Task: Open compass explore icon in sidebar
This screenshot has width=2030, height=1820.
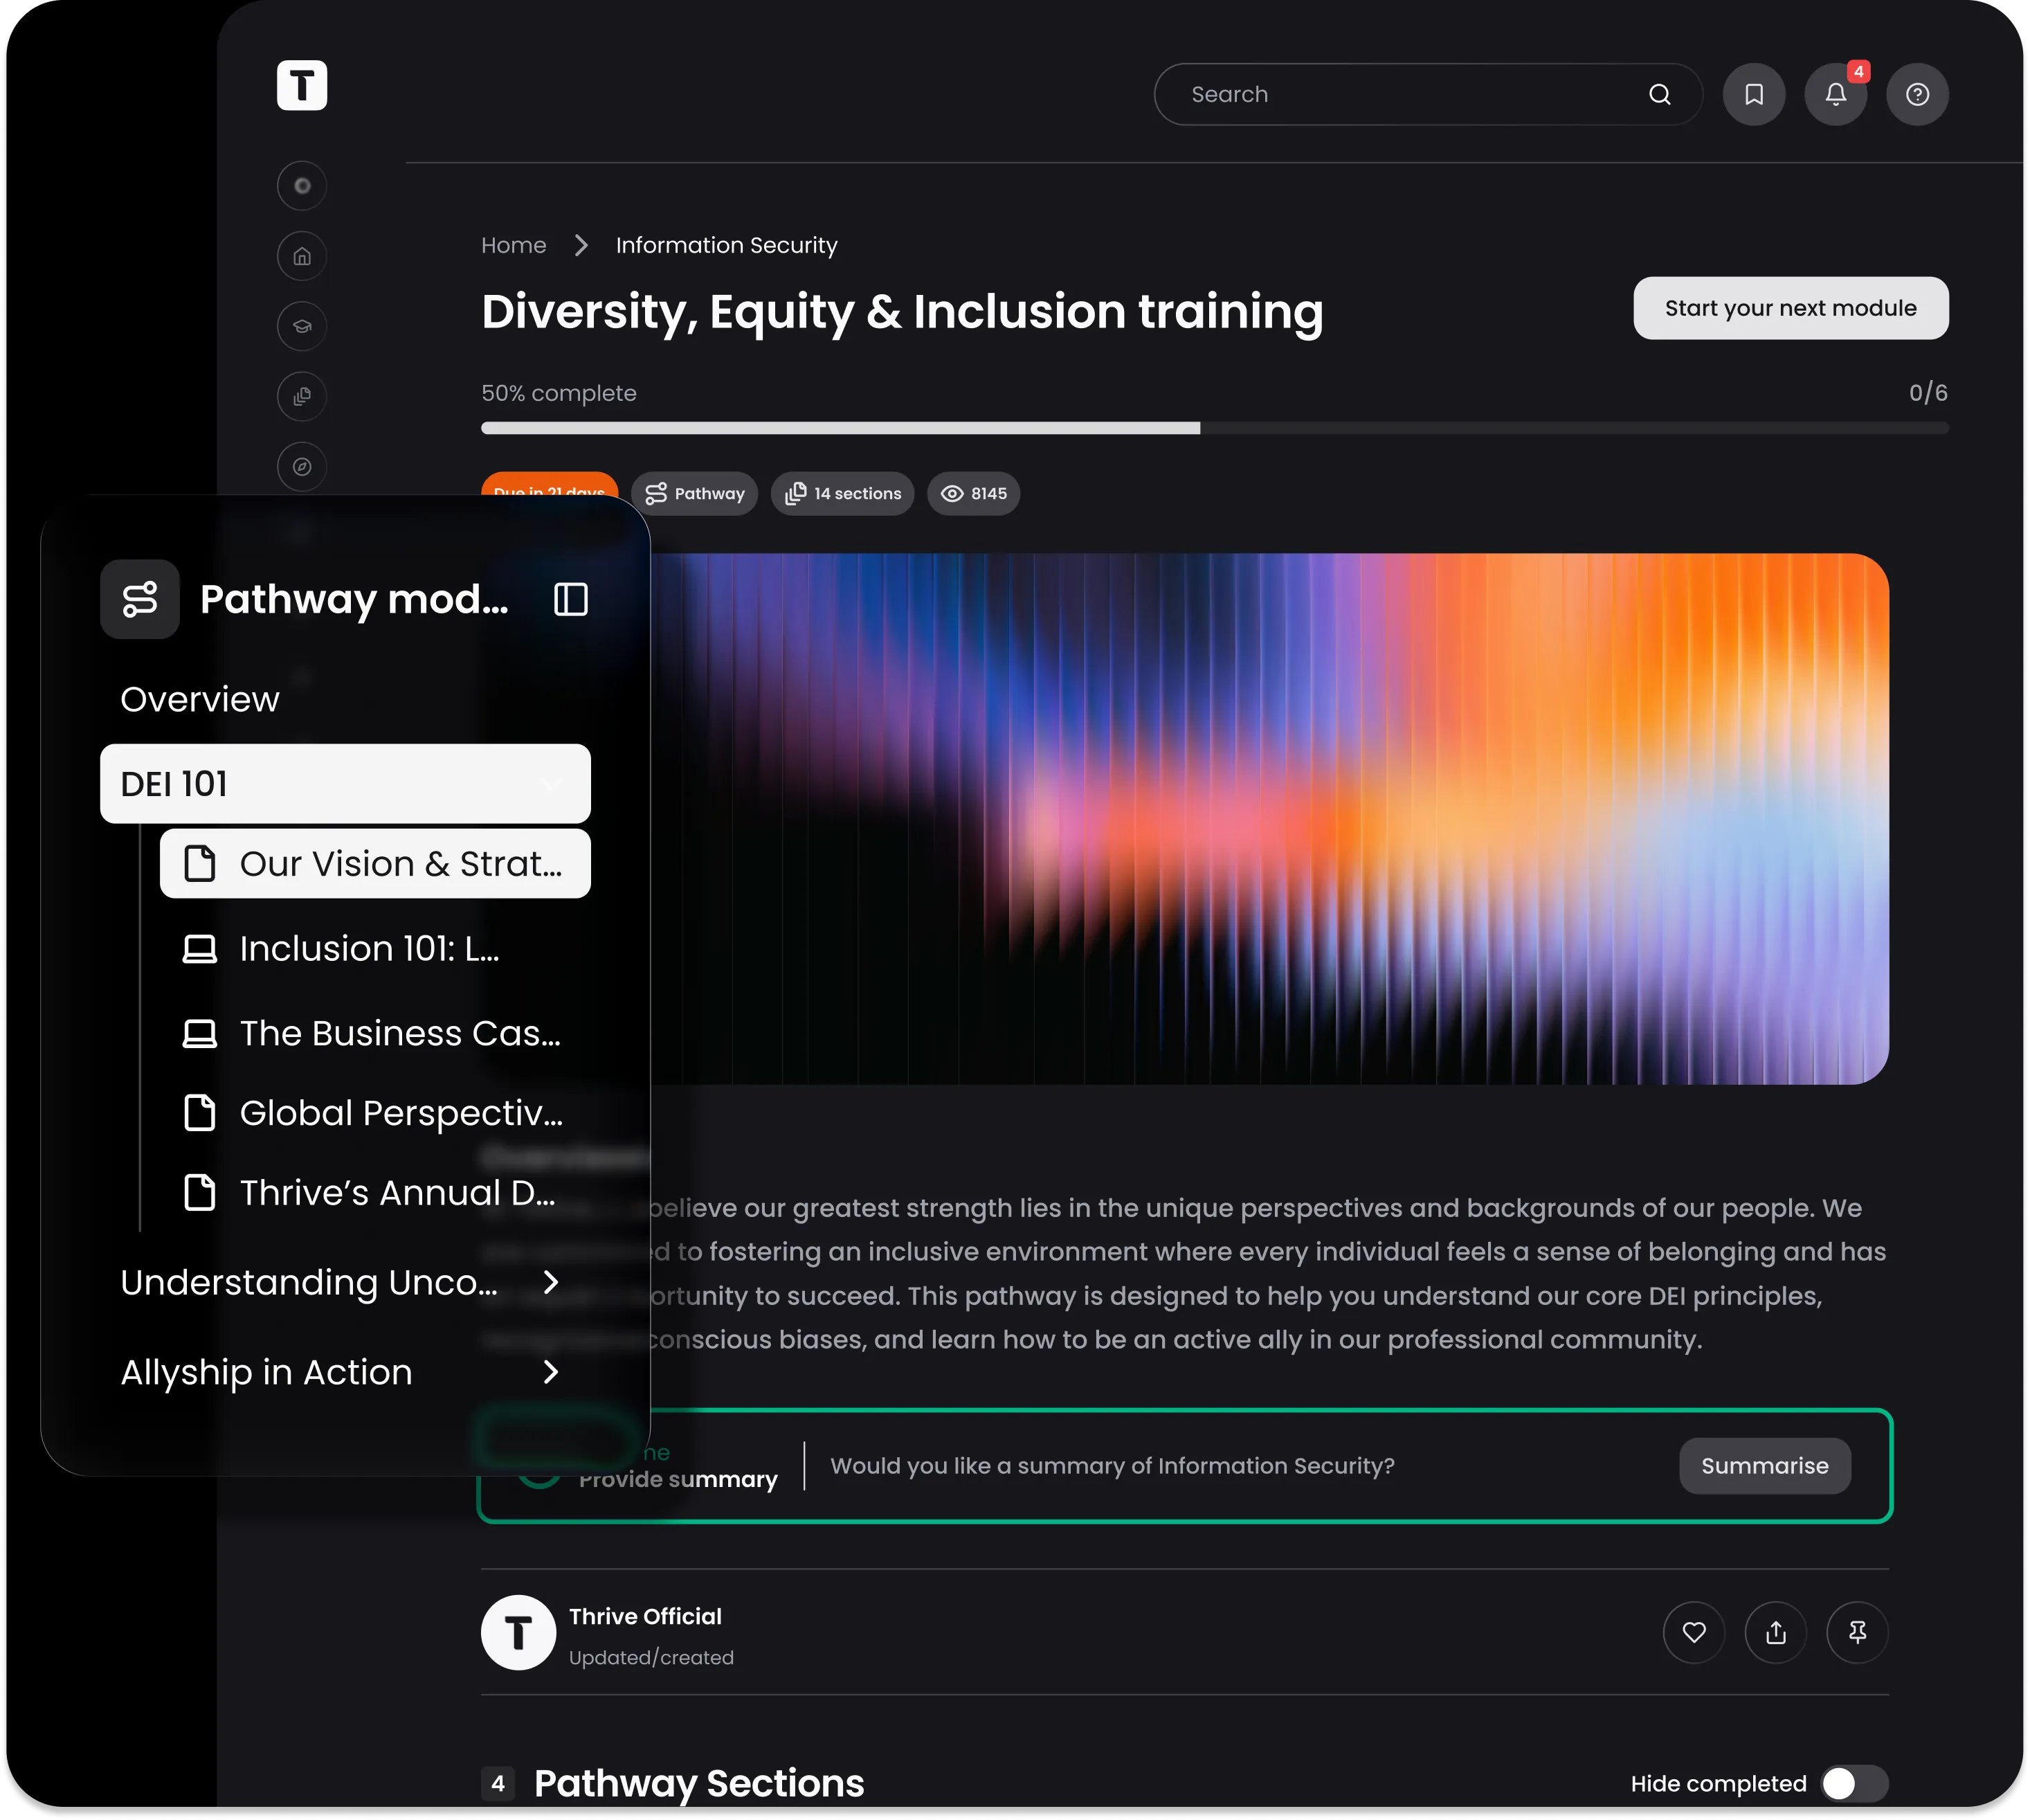Action: pos(302,466)
